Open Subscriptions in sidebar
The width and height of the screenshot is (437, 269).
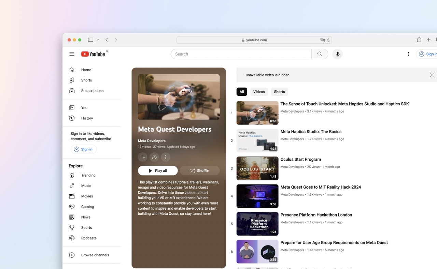click(x=92, y=91)
